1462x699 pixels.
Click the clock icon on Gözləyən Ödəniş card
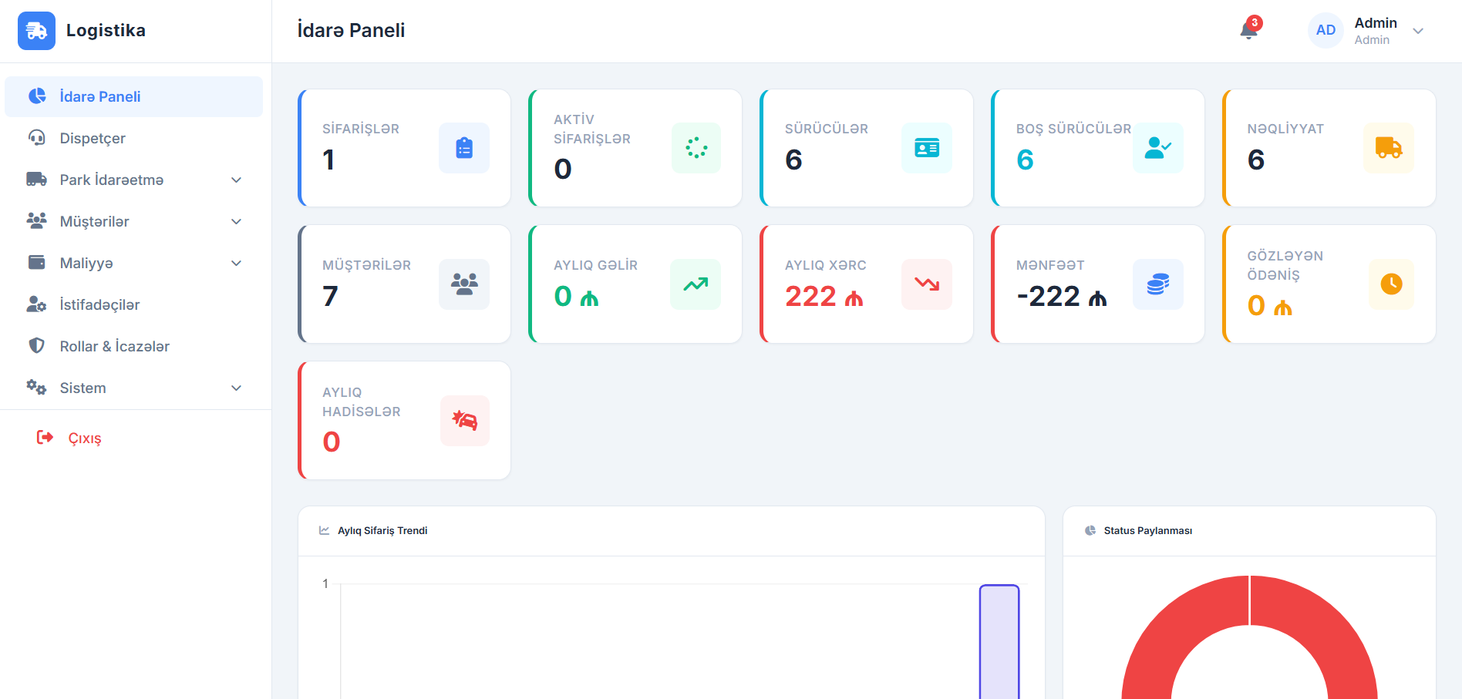(1390, 284)
